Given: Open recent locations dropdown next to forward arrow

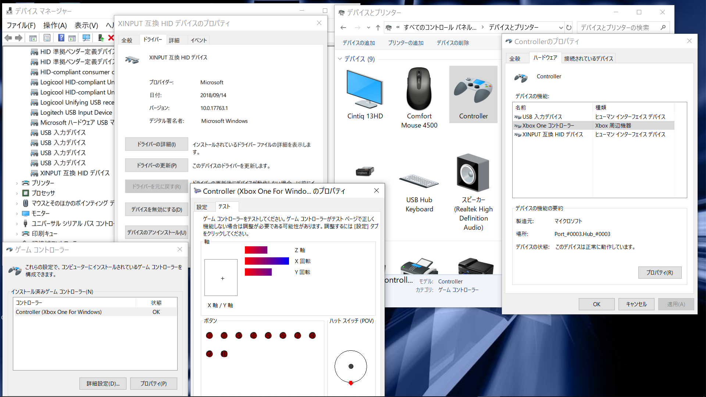Looking at the screenshot, I should [368, 28].
